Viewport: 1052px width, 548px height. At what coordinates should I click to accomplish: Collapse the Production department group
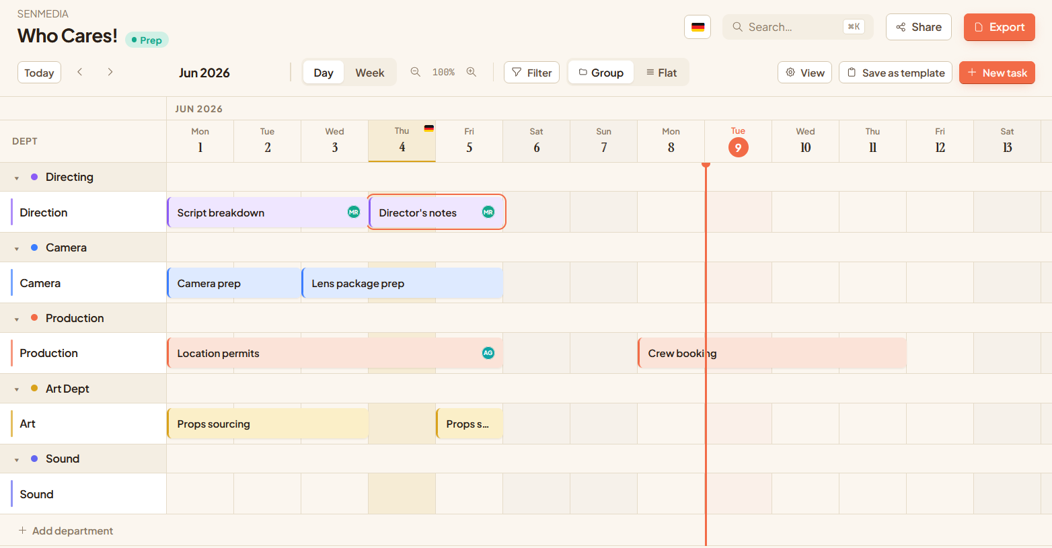[17, 319]
